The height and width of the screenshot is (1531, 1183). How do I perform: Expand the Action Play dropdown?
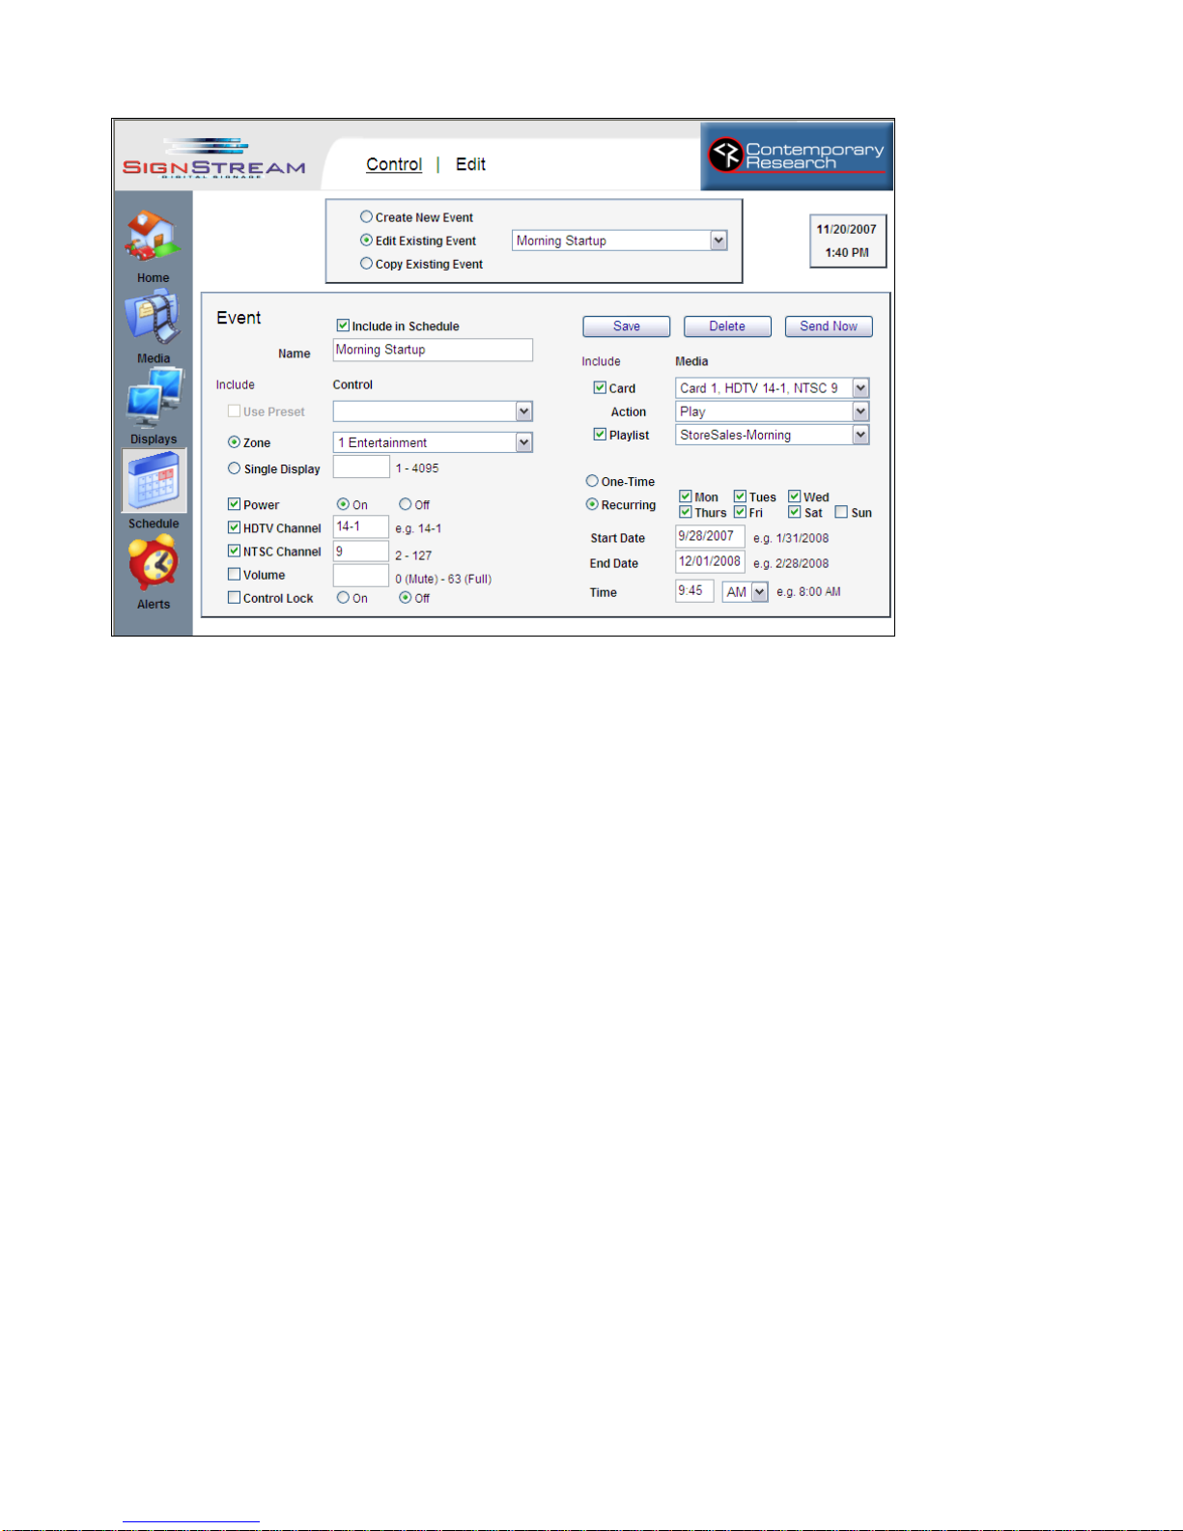pyautogui.click(x=860, y=411)
